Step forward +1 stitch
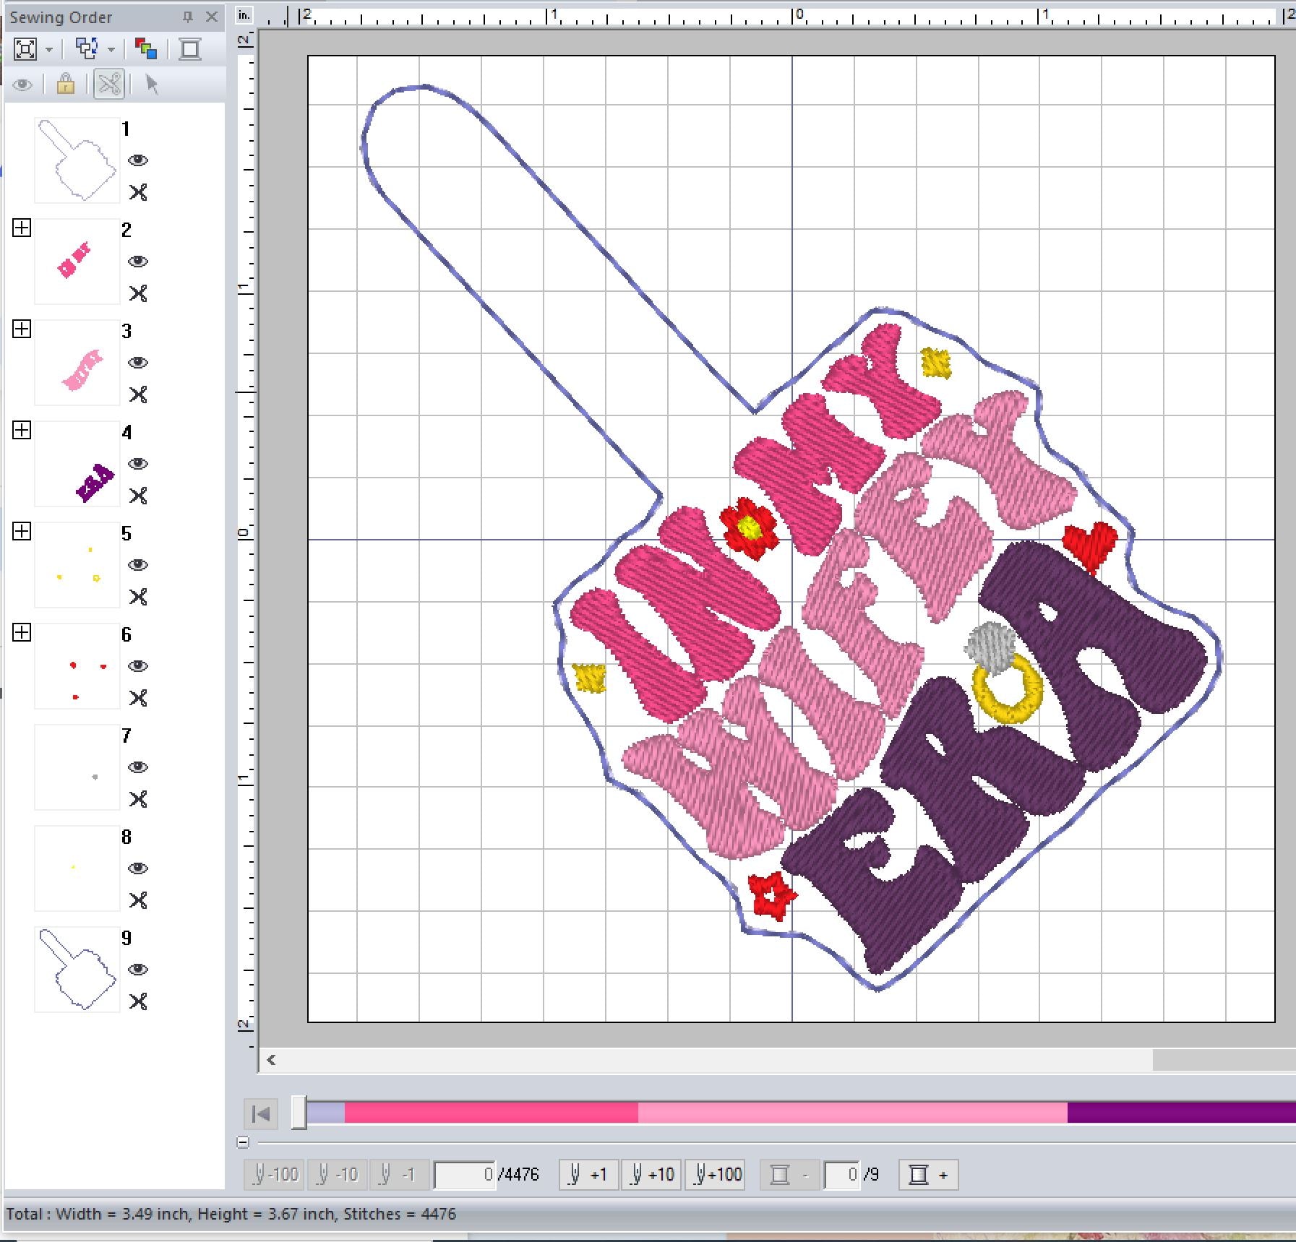Screen dimensions: 1296x1242 (588, 1175)
